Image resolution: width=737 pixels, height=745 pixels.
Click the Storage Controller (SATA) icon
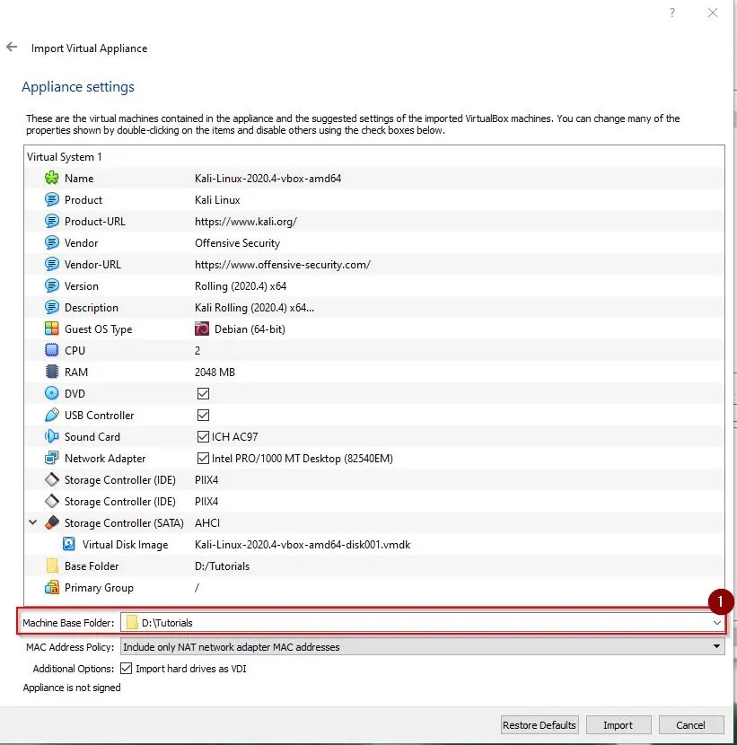[x=51, y=522]
